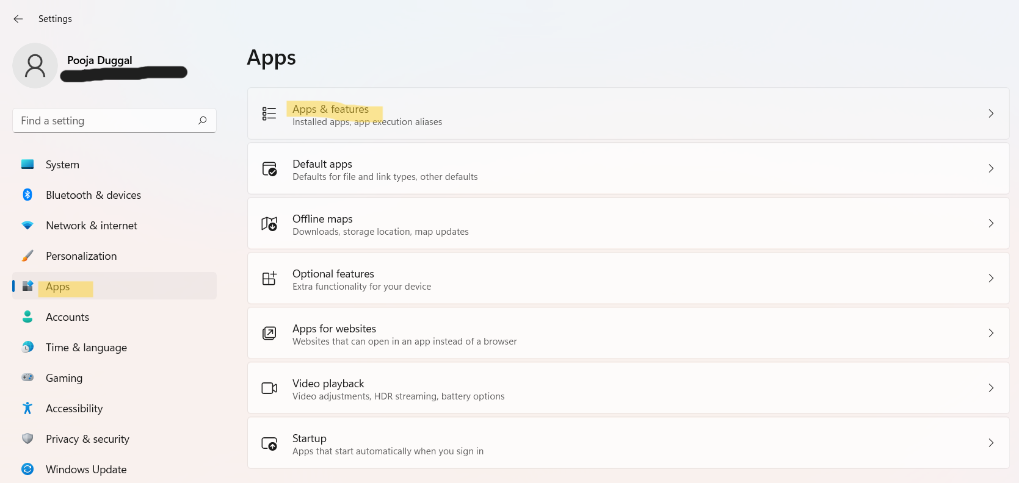Click the Video playback camera icon
1019x483 pixels.
(x=269, y=388)
